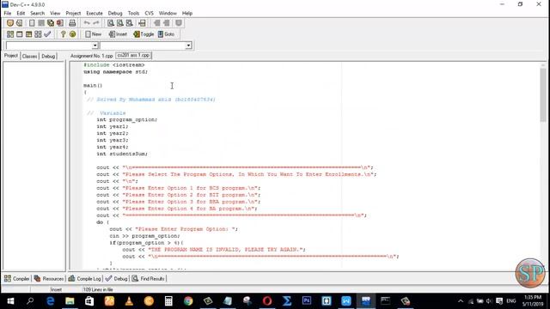The height and width of the screenshot is (309, 550).
Task: Open Replace using the second magnifier icon
Action: (x=120, y=23)
